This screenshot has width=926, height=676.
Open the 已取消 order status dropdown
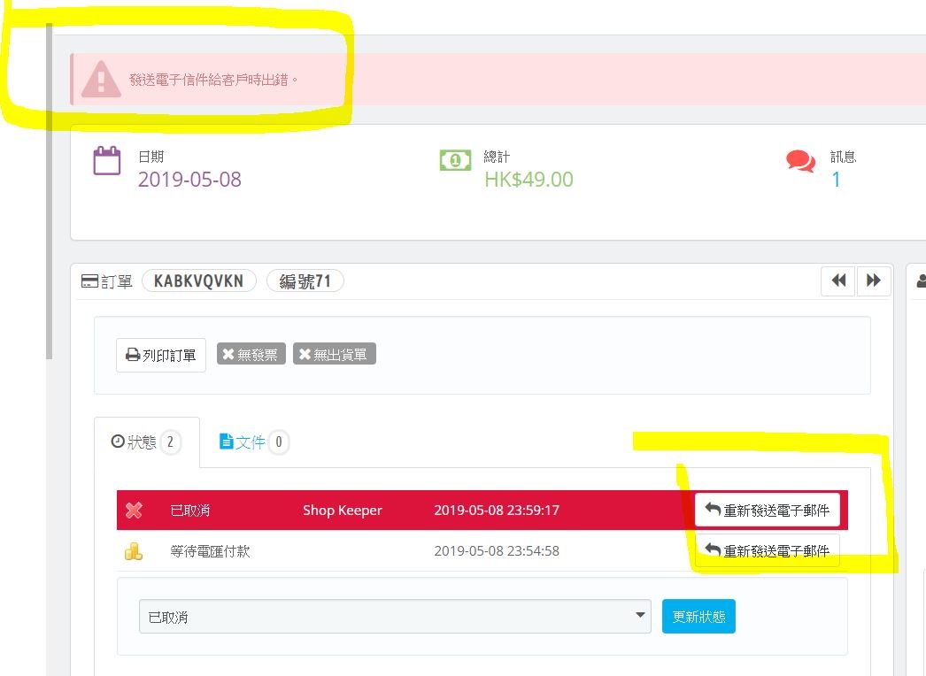point(395,617)
